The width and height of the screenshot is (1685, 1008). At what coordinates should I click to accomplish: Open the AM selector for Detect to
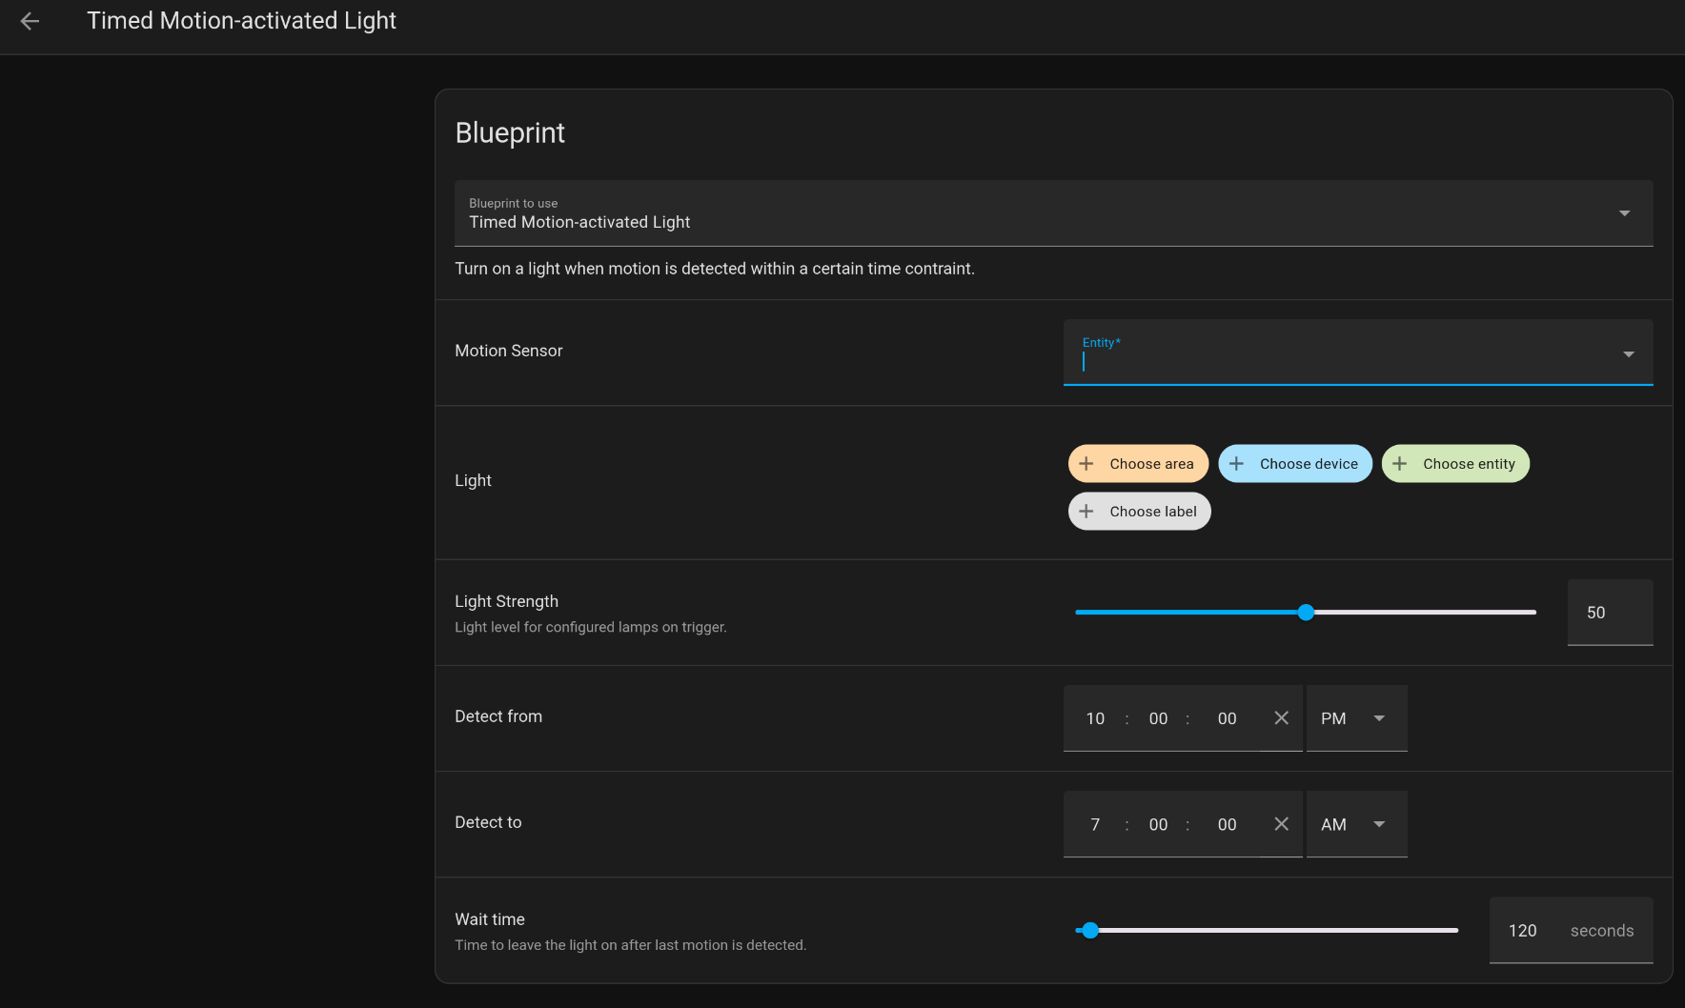pyautogui.click(x=1356, y=824)
